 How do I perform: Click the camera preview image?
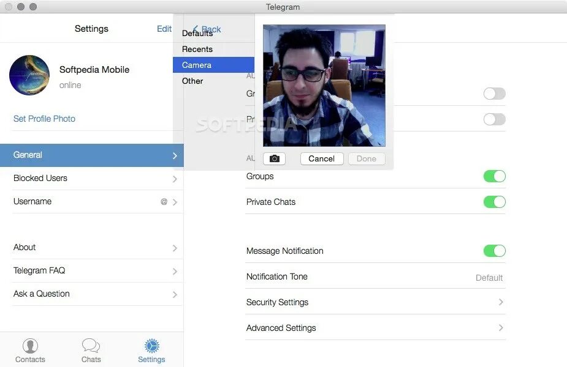pyautogui.click(x=324, y=86)
